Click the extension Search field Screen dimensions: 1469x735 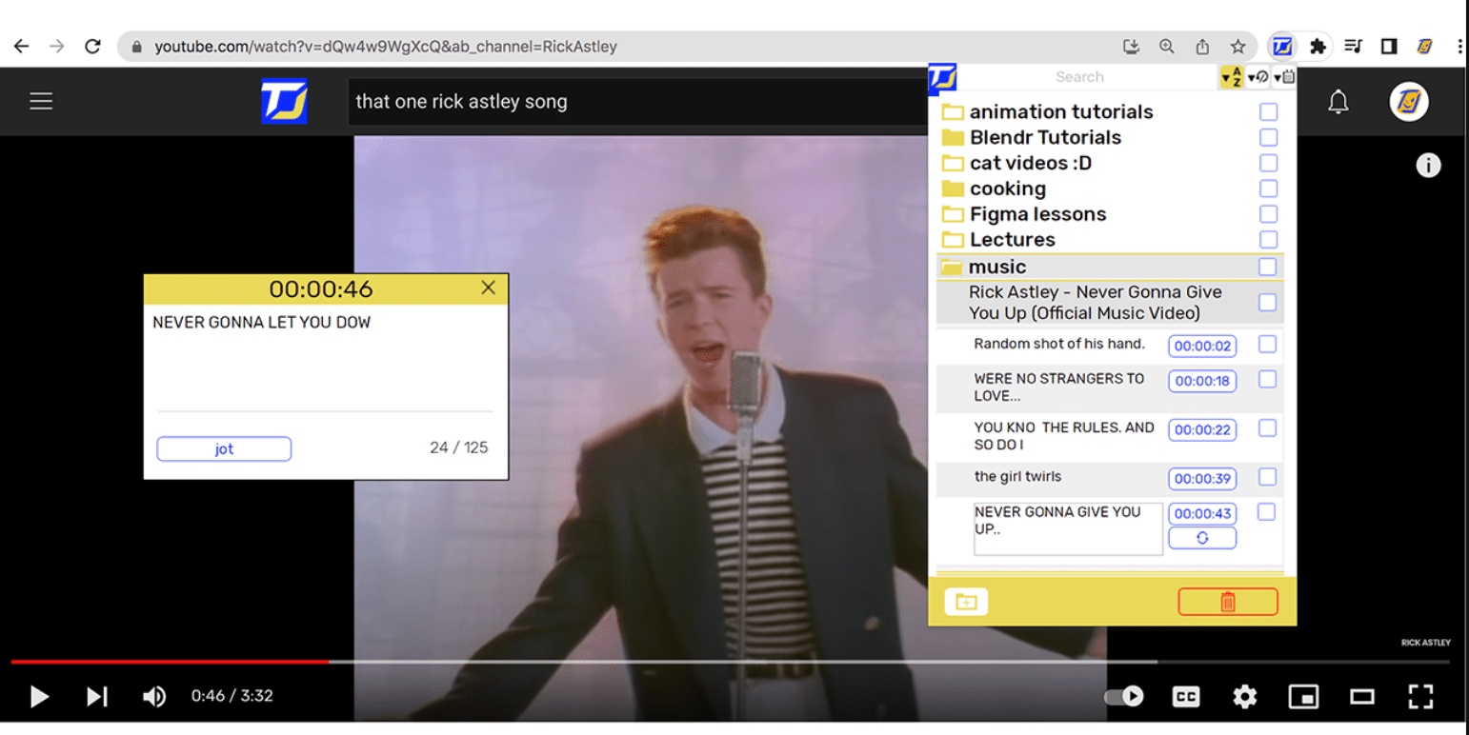point(1079,77)
